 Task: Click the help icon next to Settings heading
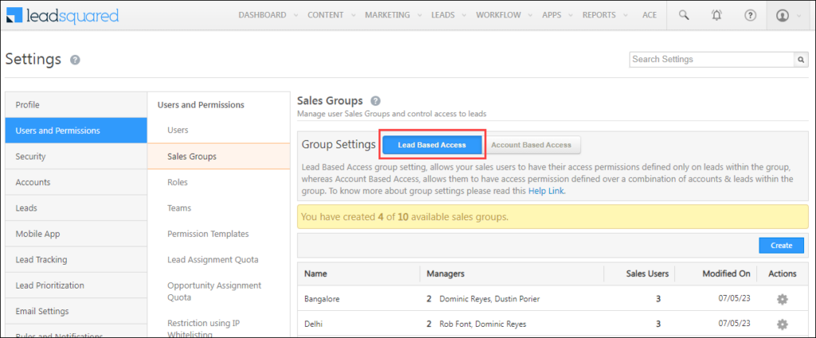point(75,60)
